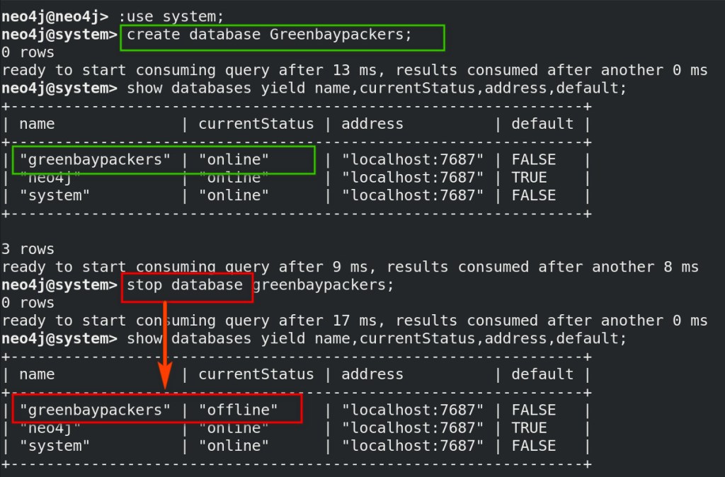Image resolution: width=725 pixels, height=477 pixels.
Task: Click the line reporting "after 9 ms"
Action: pyautogui.click(x=350, y=267)
